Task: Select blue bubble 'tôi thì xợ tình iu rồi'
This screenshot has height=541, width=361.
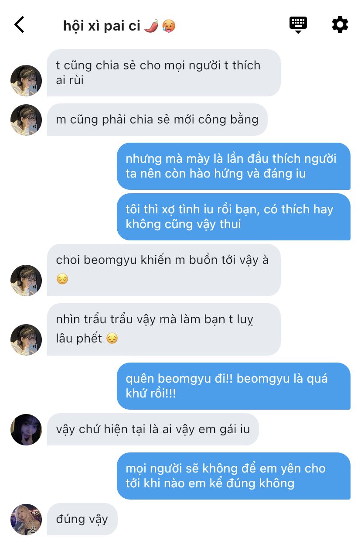Action: pos(234,217)
